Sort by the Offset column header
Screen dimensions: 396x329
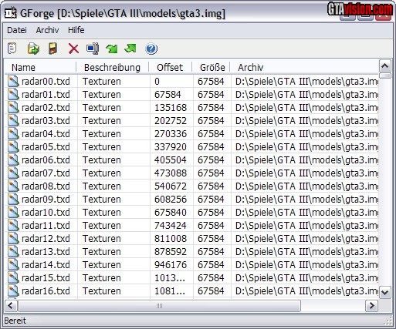pyautogui.click(x=171, y=67)
